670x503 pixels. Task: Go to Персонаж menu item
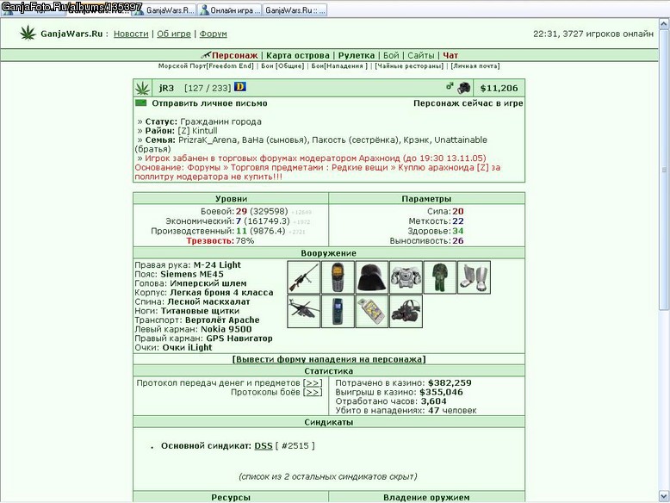(x=234, y=55)
